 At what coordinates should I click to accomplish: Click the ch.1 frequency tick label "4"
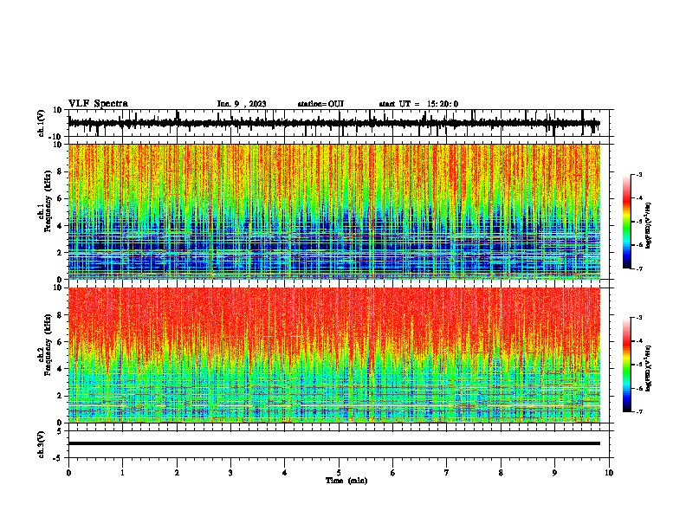(x=61, y=226)
